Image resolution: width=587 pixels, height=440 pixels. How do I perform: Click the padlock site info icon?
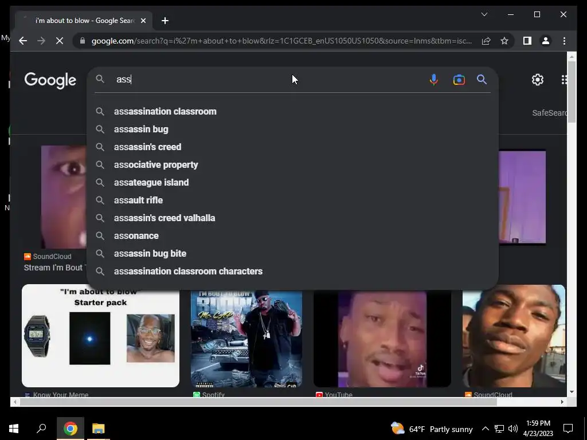[x=83, y=41]
